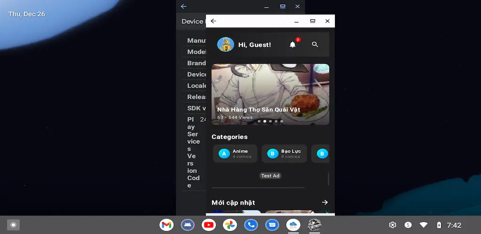This screenshot has width=481, height=234.
Task: Go to the fourth carousel dot
Action: (x=276, y=121)
